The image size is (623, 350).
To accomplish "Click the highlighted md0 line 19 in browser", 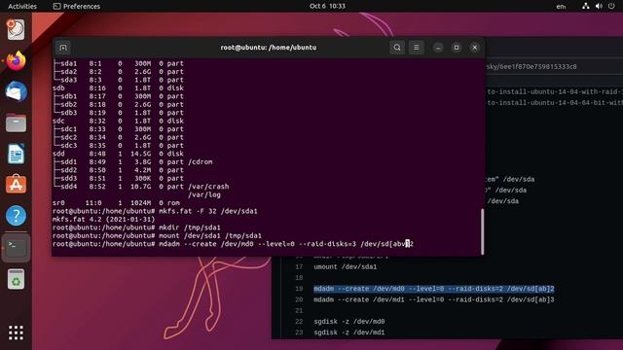I will 434,289.
